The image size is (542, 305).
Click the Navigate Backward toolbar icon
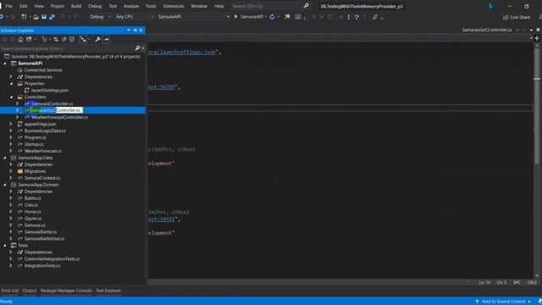pyautogui.click(x=2, y=17)
